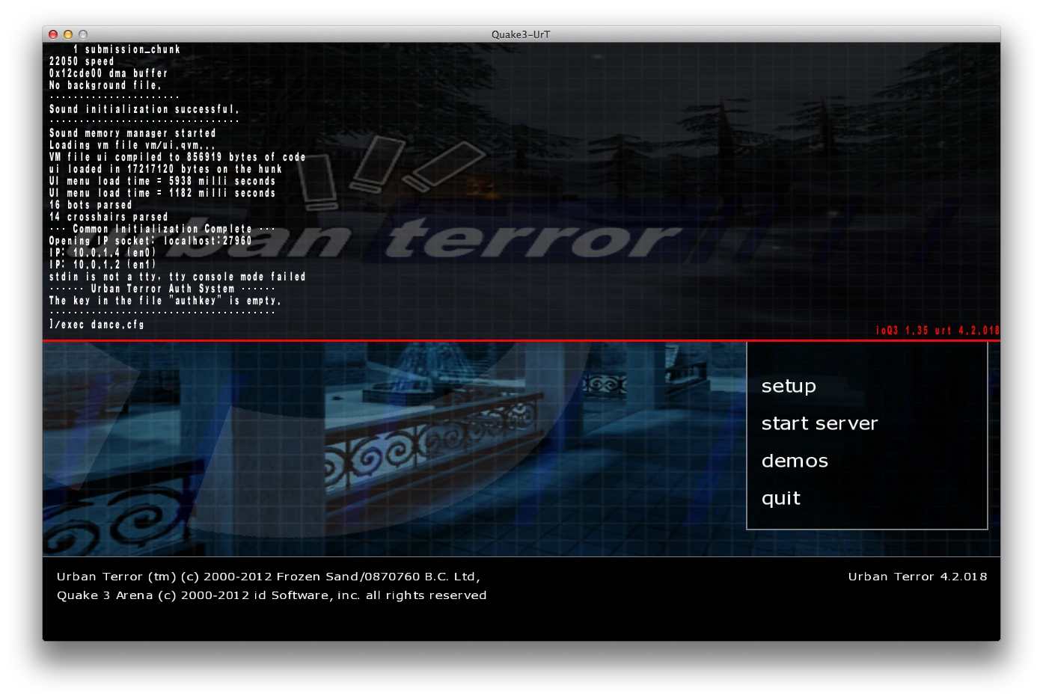Click console line '16 bots parsed'
Screen dimensions: 1043x700
(x=91, y=205)
